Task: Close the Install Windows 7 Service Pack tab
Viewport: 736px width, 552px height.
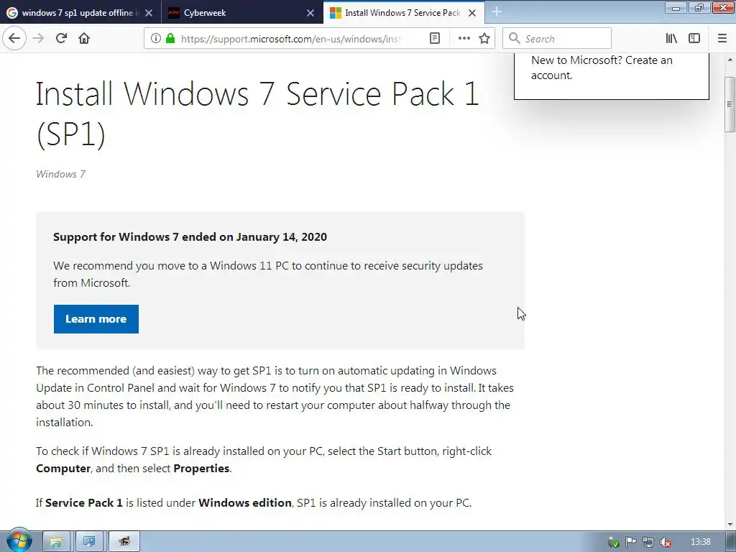Action: [x=472, y=13]
